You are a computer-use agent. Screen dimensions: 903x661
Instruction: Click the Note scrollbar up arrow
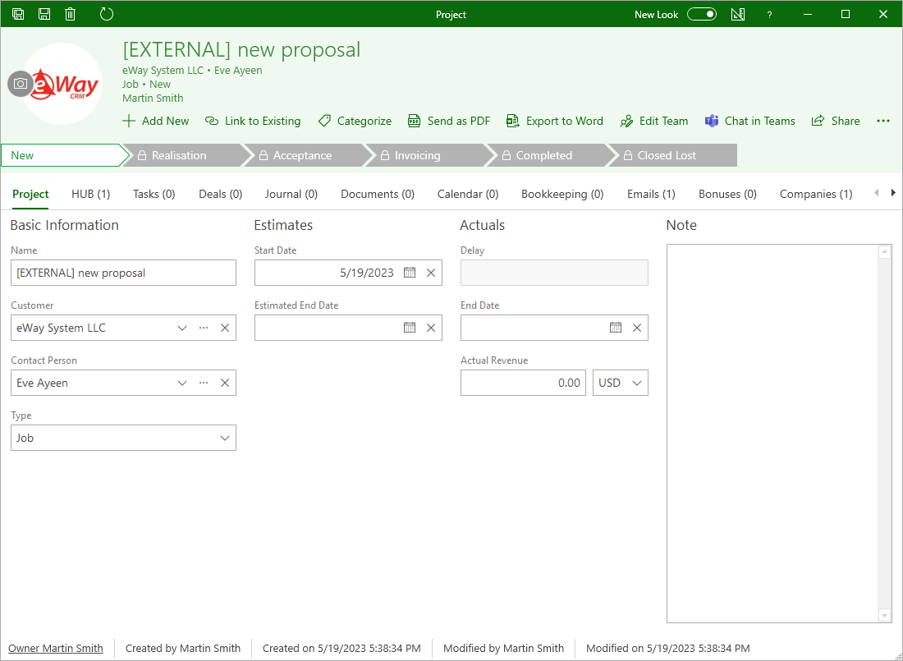885,252
